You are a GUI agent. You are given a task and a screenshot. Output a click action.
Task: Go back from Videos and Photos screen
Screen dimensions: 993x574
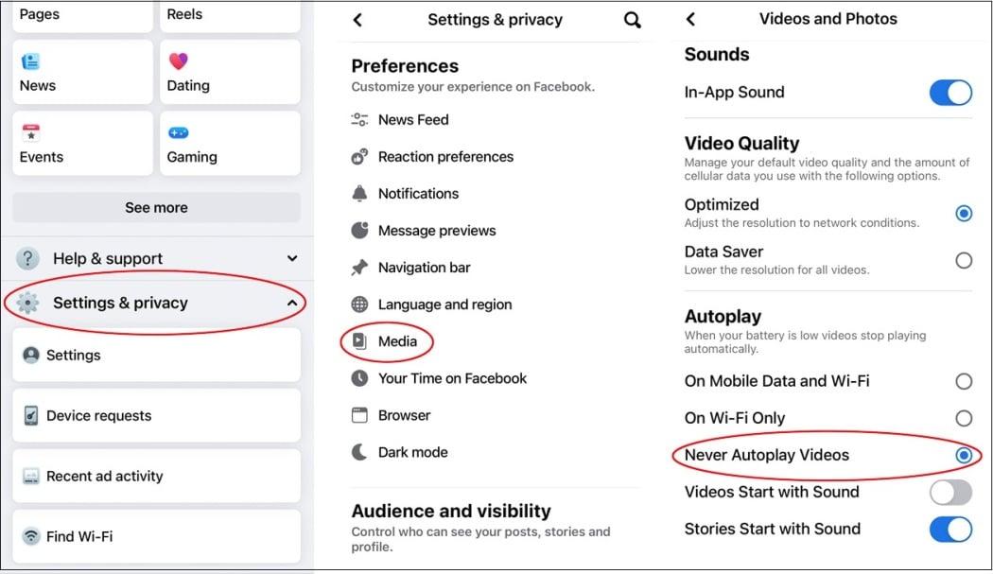691,19
